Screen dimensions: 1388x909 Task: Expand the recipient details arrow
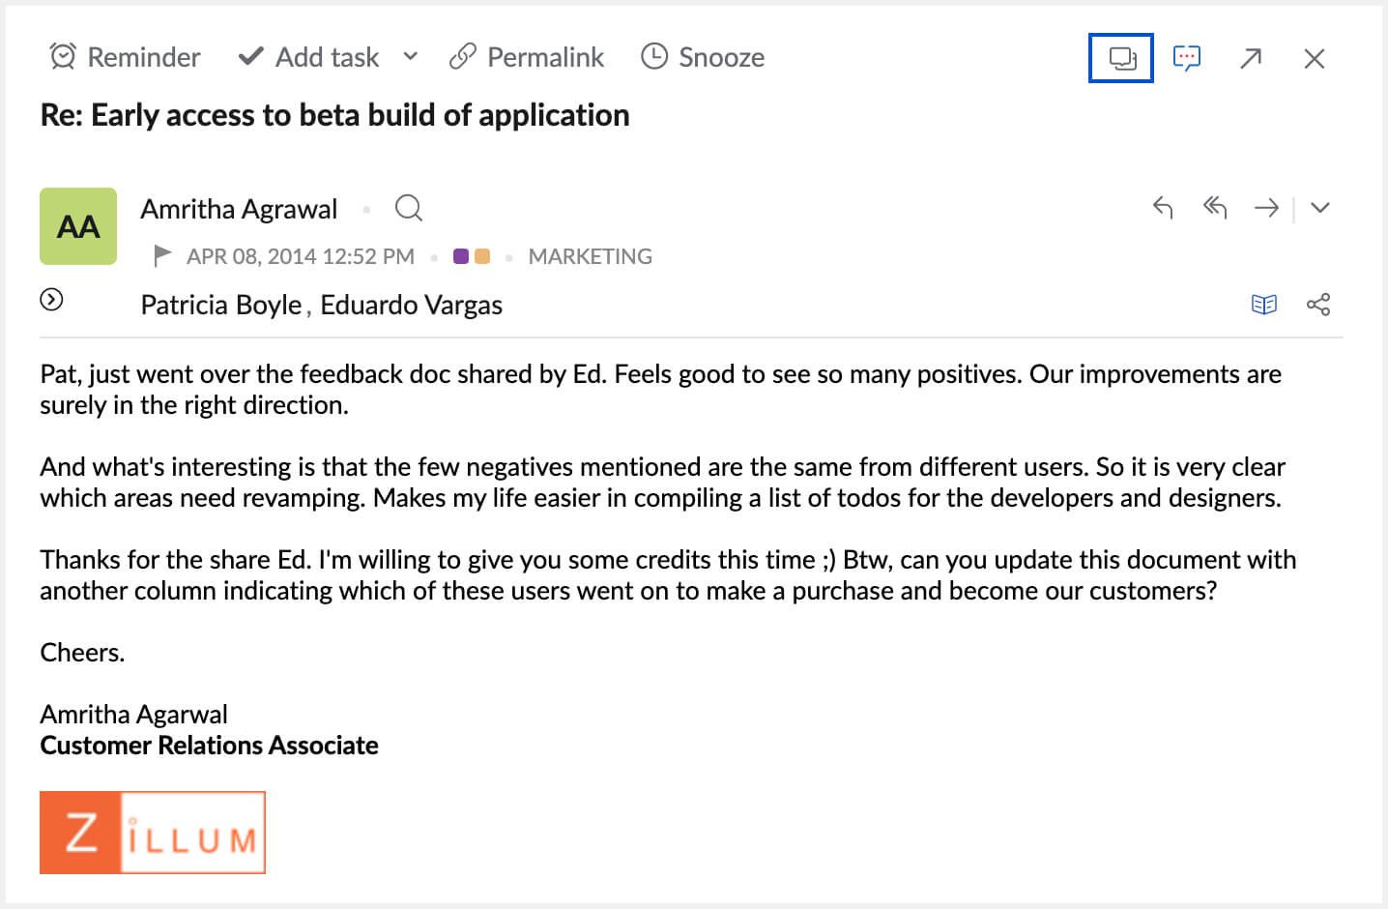tap(51, 300)
